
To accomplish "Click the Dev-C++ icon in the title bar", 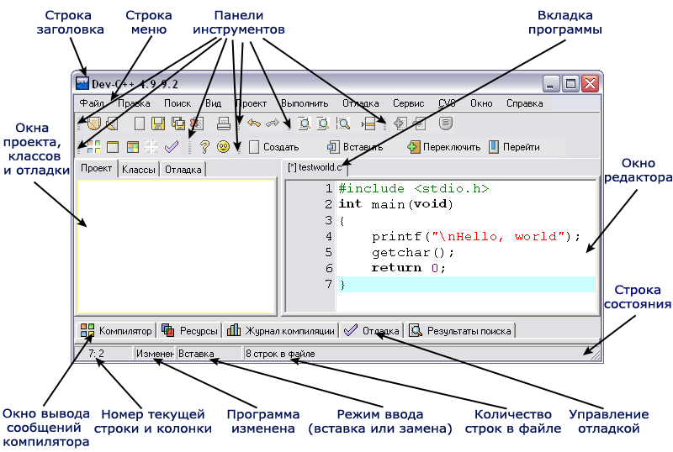I will coord(82,83).
